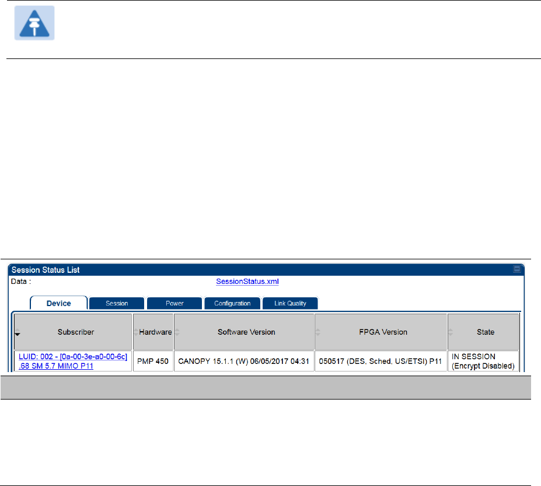Sort by Software Version column arrows
The height and width of the screenshot is (486, 541).
click(x=177, y=332)
